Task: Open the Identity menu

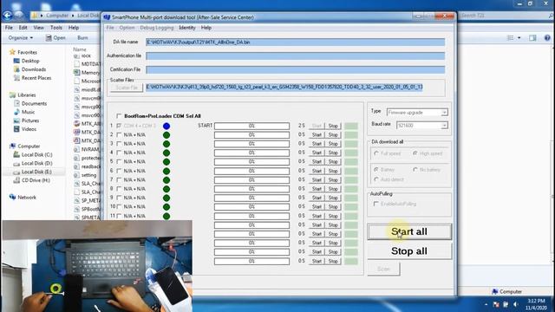Action: (x=187, y=28)
